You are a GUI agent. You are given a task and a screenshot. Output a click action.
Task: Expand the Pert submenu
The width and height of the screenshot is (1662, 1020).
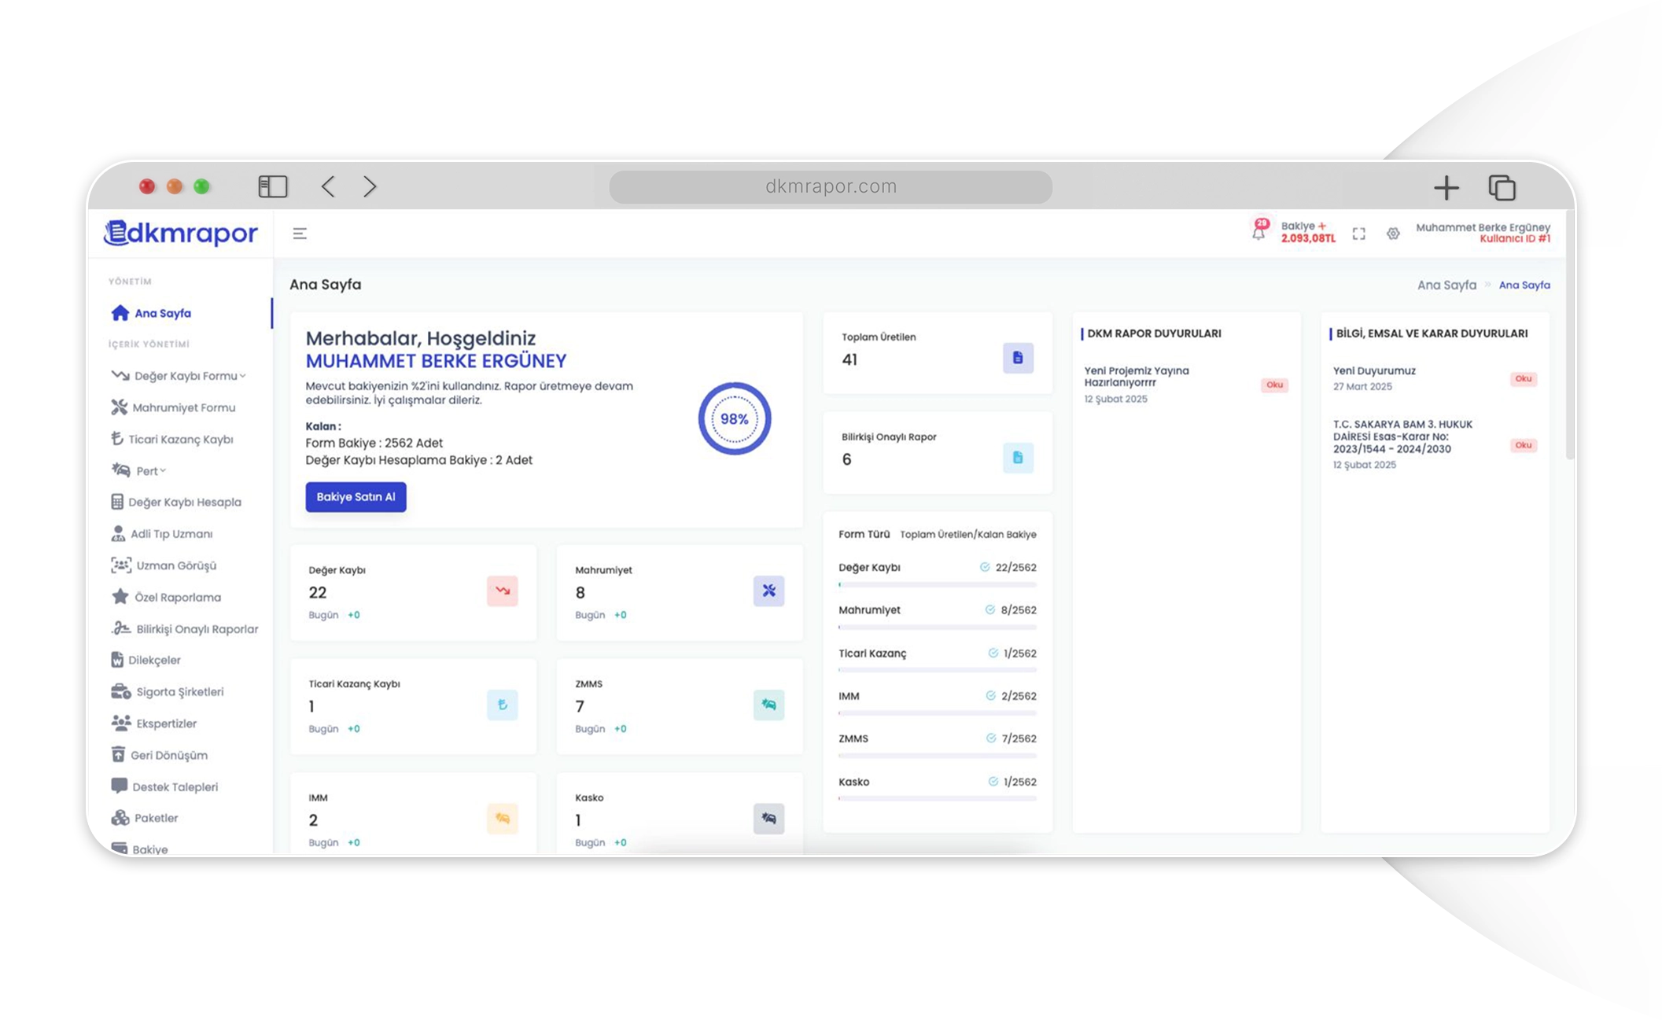[139, 470]
